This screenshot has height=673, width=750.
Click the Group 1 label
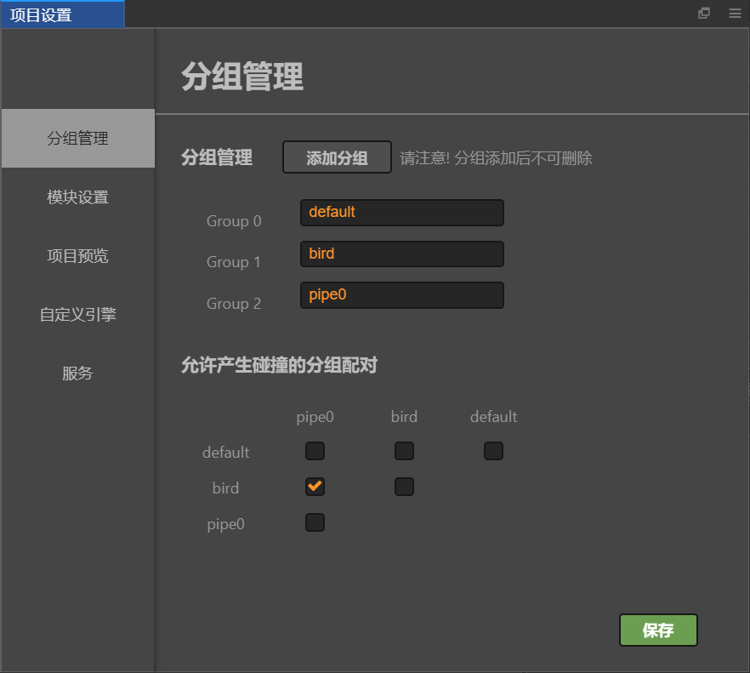tap(233, 262)
